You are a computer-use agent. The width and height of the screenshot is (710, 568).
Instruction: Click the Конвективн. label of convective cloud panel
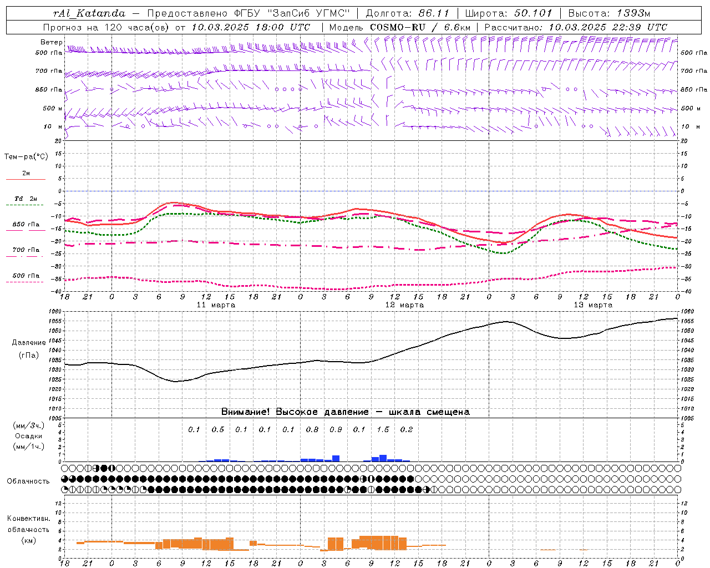pyautogui.click(x=29, y=519)
